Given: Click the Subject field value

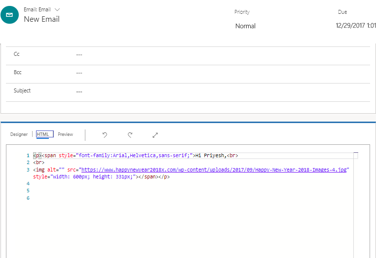Looking at the screenshot, I should (79, 92).
